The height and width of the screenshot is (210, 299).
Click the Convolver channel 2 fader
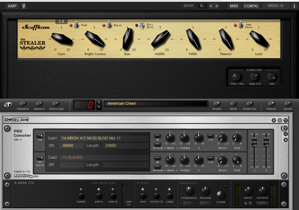[x=266, y=142]
